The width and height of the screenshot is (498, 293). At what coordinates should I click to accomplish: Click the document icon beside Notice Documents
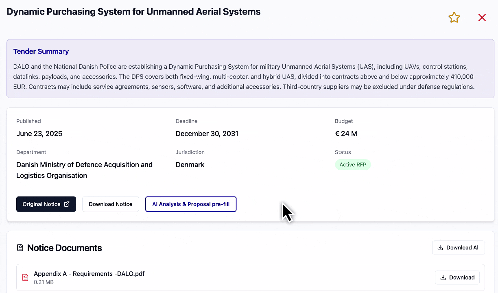click(x=20, y=248)
